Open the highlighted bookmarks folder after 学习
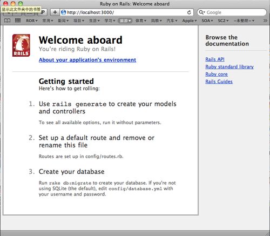This screenshot has width=270, height=236. point(125,21)
